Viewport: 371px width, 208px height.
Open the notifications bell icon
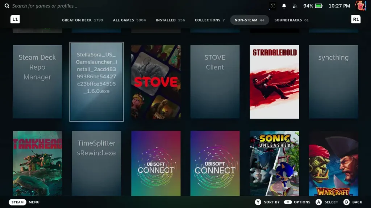[x=284, y=6]
